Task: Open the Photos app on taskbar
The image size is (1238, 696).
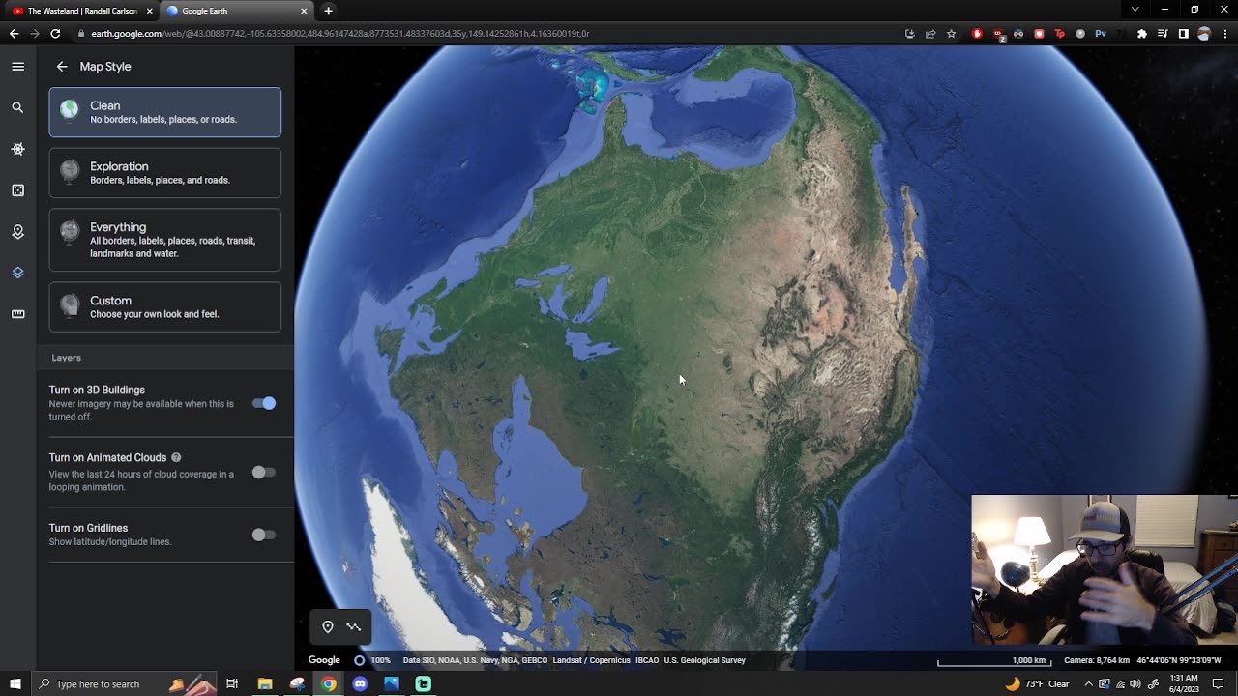Action: pos(392,684)
